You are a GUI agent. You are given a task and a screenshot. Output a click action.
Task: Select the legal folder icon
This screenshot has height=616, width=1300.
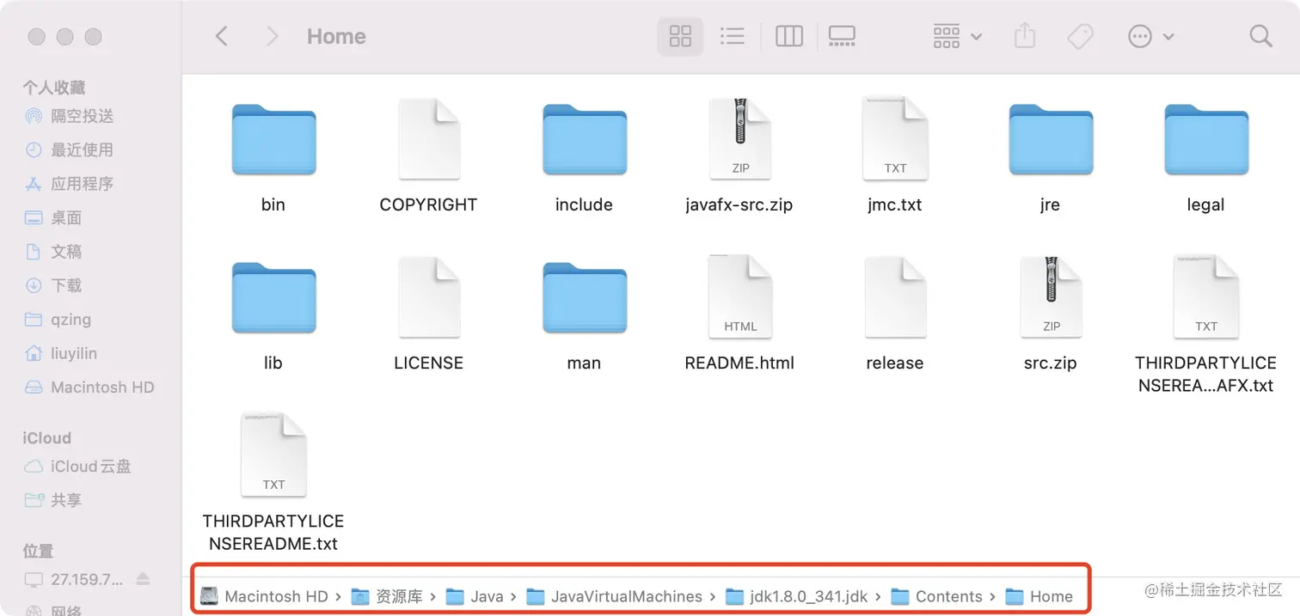coord(1205,140)
